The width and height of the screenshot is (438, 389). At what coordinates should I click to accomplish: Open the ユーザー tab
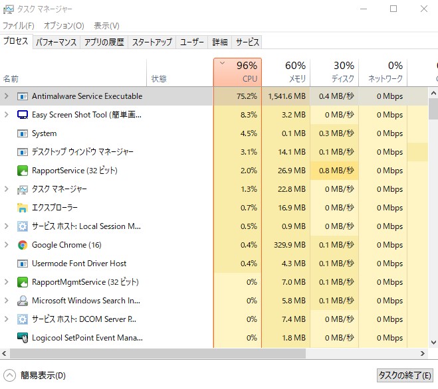tap(192, 42)
